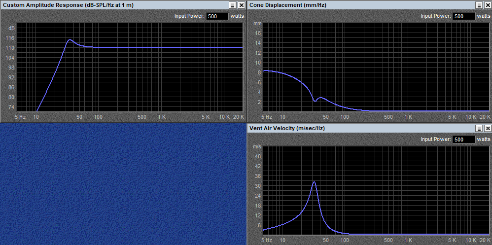492x245 pixels.
Task: Click the vent air velocity curve peak
Action: (x=314, y=182)
